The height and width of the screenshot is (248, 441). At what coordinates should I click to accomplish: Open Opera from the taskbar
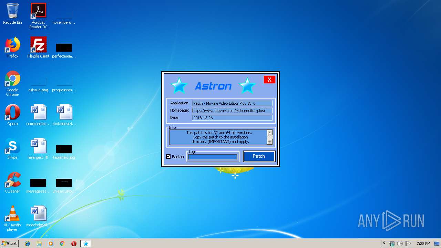point(74,244)
